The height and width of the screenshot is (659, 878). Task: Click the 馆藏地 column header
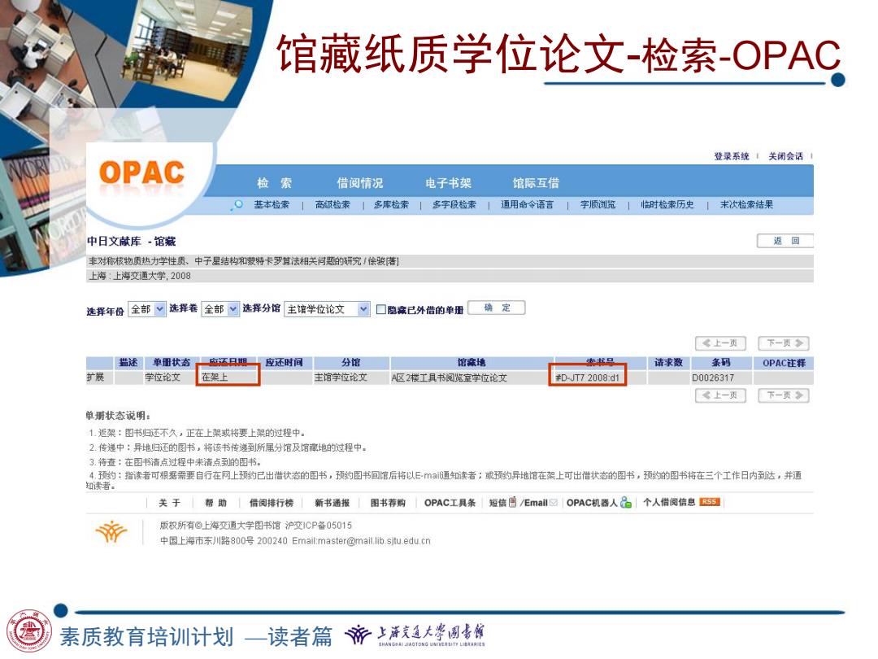472,363
